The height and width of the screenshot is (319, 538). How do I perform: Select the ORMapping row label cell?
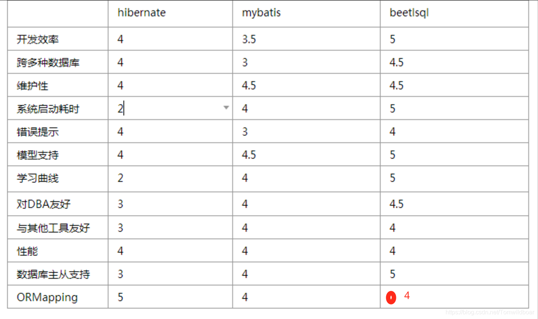(x=58, y=297)
